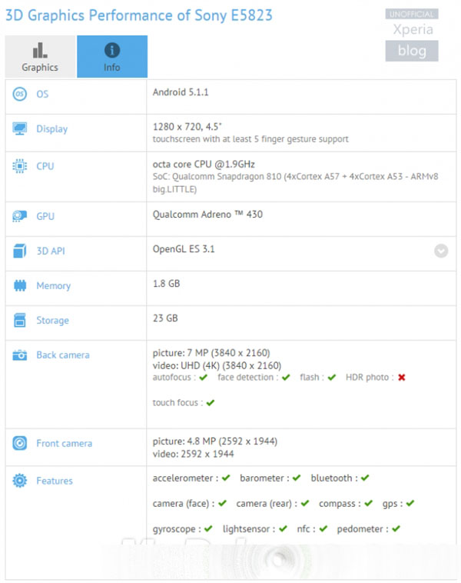Click the GPU card icon
The height and width of the screenshot is (583, 461).
(20, 216)
